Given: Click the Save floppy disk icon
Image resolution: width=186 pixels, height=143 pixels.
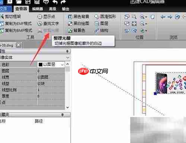Looking at the screenshot, I should (x=28, y=1).
